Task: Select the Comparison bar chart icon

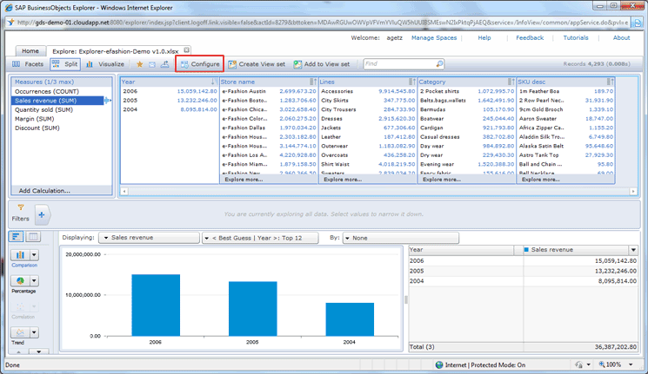Action: pyautogui.click(x=20, y=255)
